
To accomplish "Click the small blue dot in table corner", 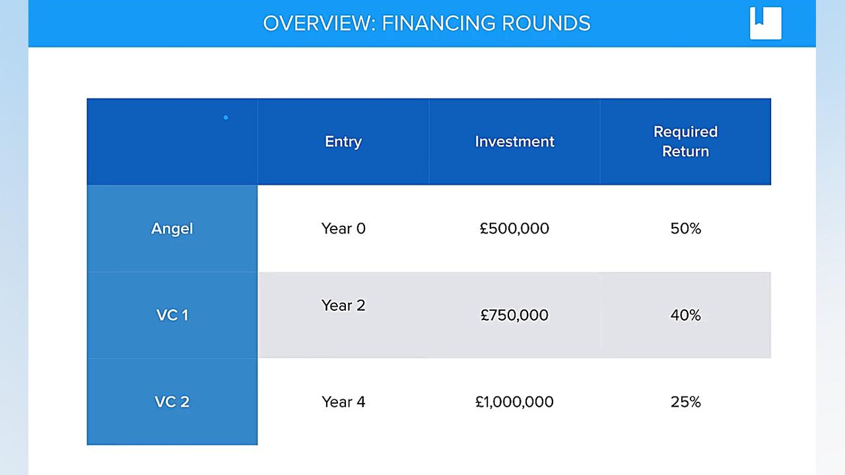I will click(226, 117).
